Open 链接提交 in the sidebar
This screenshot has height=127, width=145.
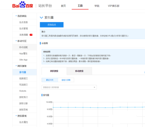pos(25,79)
